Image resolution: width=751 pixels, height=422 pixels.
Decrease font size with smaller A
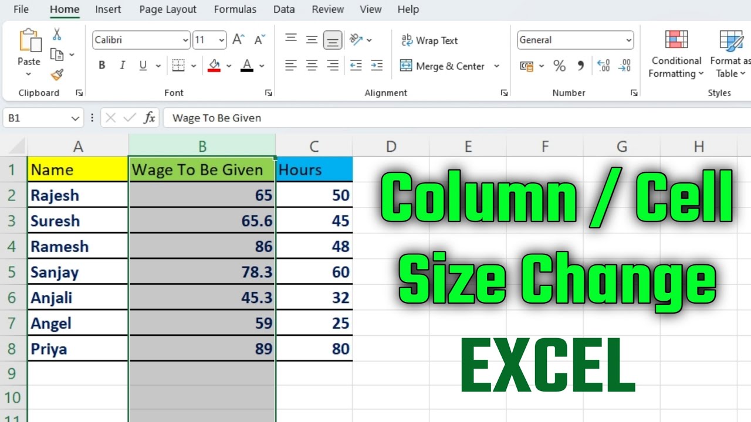coord(260,40)
